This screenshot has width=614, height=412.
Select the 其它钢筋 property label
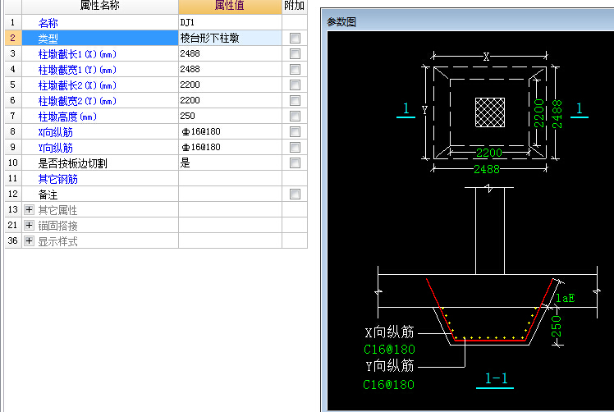point(58,179)
